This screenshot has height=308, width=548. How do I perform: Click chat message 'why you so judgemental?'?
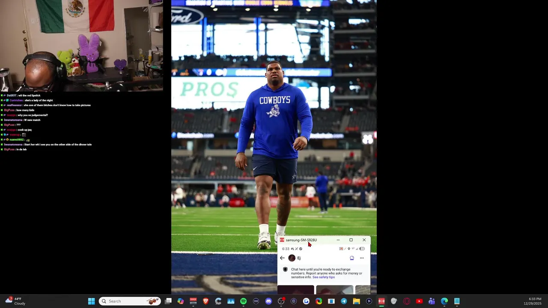pyautogui.click(x=33, y=115)
